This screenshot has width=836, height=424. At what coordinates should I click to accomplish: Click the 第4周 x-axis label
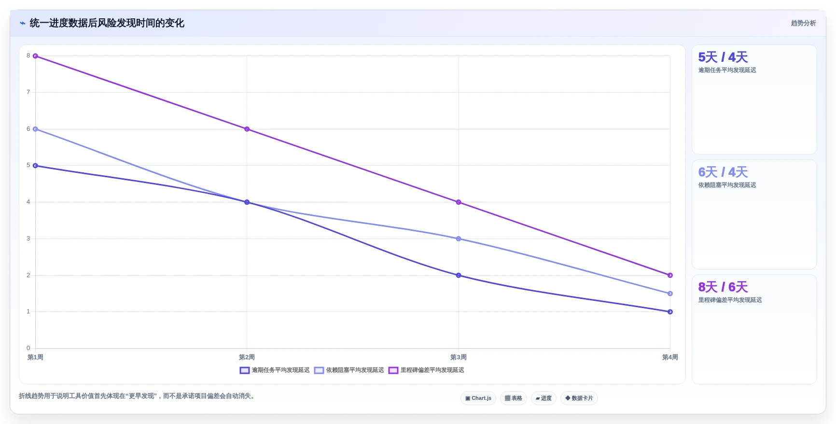(x=670, y=357)
